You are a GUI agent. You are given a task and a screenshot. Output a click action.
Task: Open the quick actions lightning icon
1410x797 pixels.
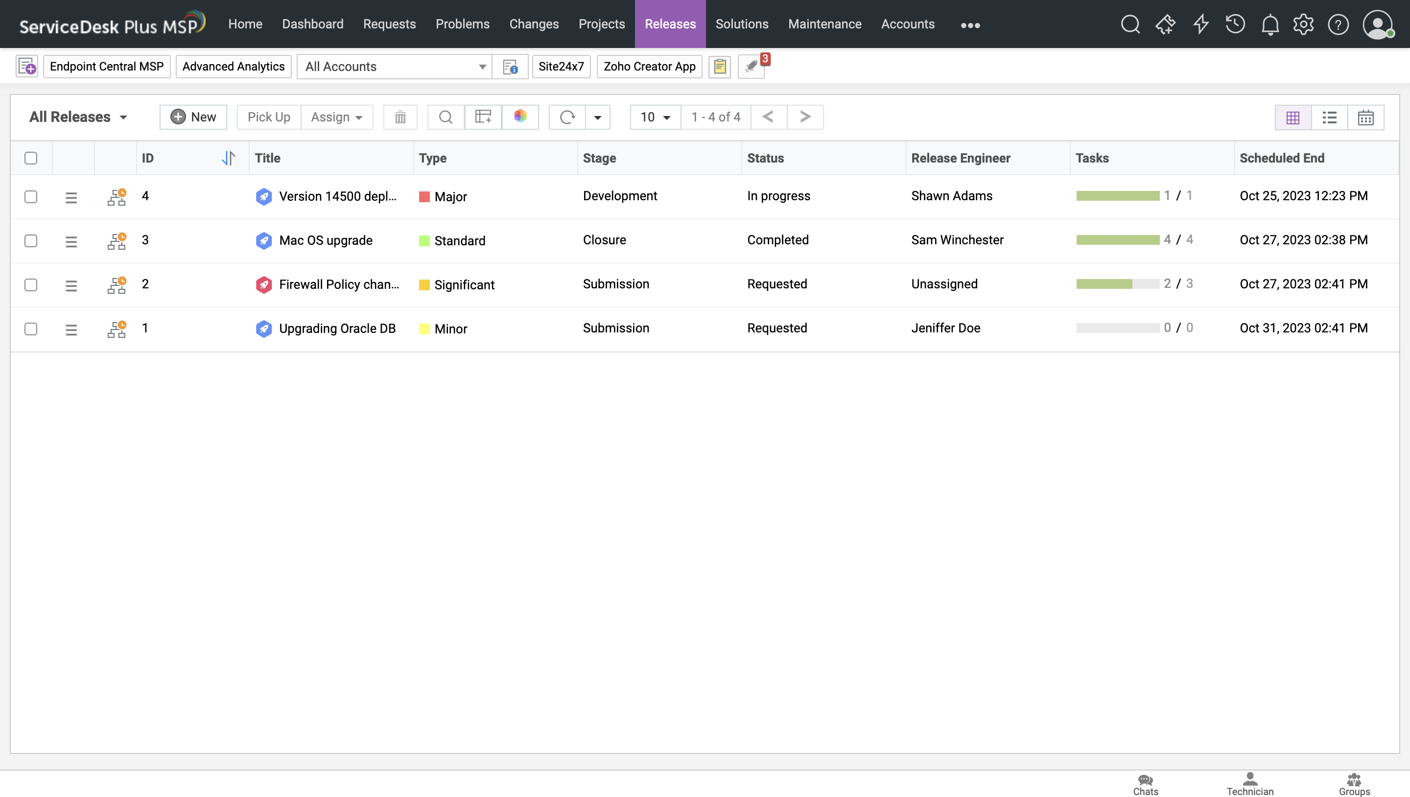click(x=1200, y=24)
